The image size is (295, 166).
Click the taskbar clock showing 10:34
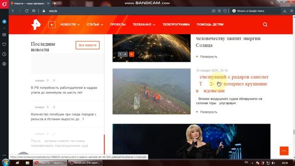285,163
